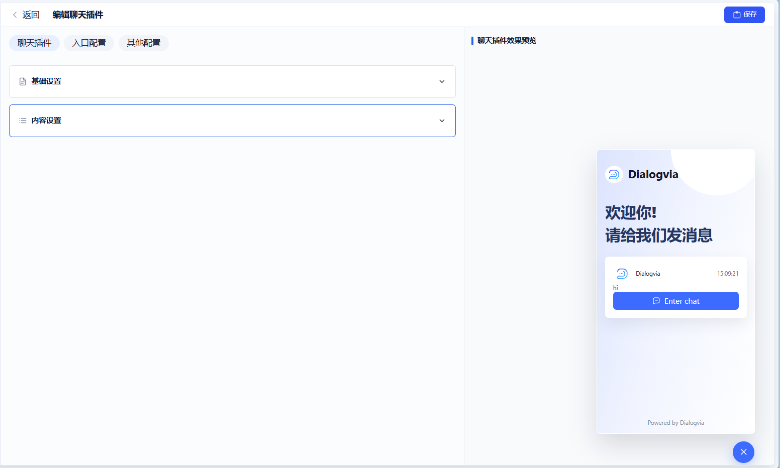The width and height of the screenshot is (780, 468).
Task: Save changes with the 保存 button
Action: pos(744,15)
